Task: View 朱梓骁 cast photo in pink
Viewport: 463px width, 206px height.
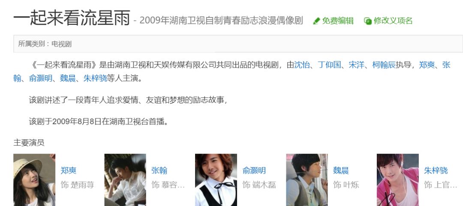Action: pyautogui.click(x=398, y=180)
